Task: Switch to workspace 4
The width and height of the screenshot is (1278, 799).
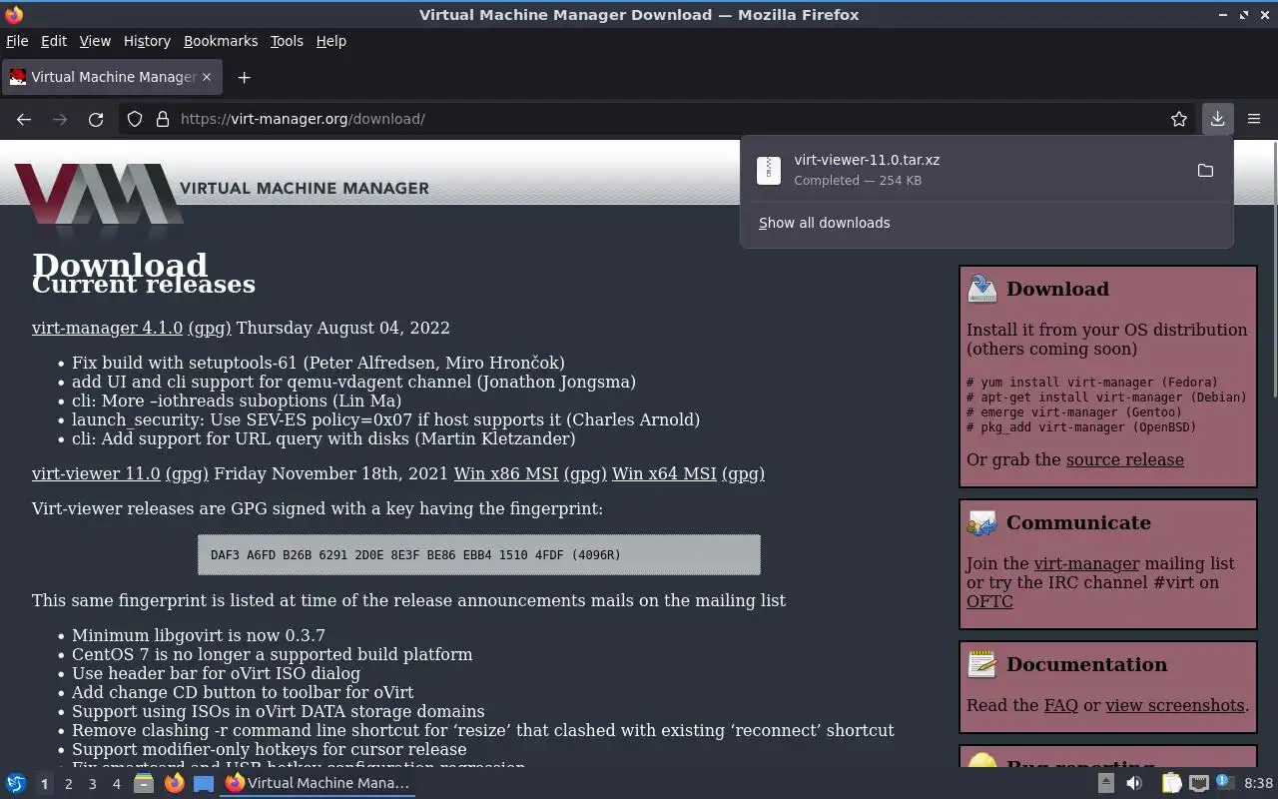Action: [116, 784]
